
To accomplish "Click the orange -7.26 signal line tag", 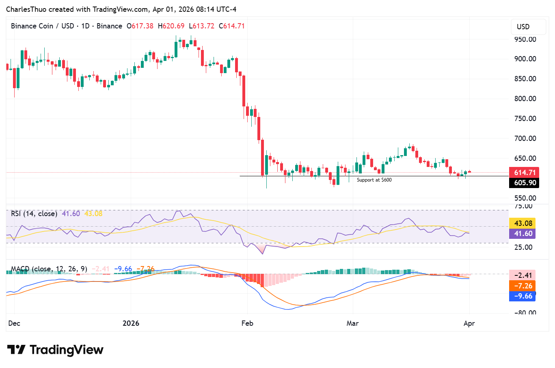I will click(x=523, y=286).
